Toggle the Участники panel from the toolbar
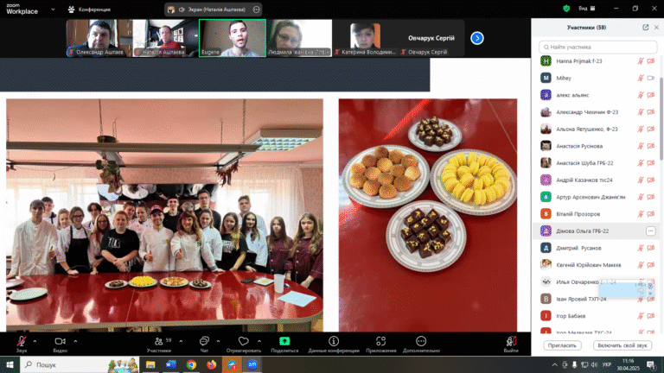 click(159, 345)
